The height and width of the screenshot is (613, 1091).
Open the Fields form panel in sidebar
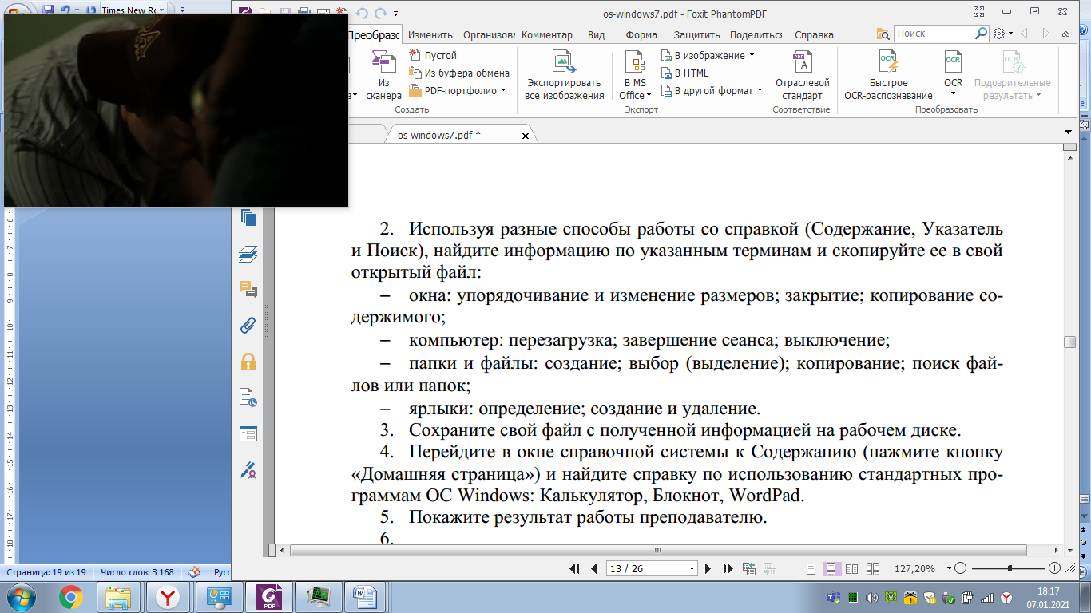click(248, 434)
